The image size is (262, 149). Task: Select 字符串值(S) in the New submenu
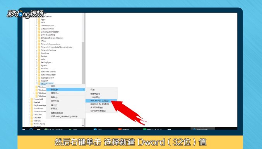(101, 94)
